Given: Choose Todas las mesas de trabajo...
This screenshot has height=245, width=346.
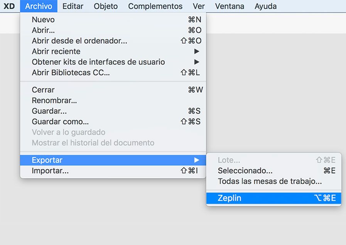Looking at the screenshot, I should (x=262, y=181).
